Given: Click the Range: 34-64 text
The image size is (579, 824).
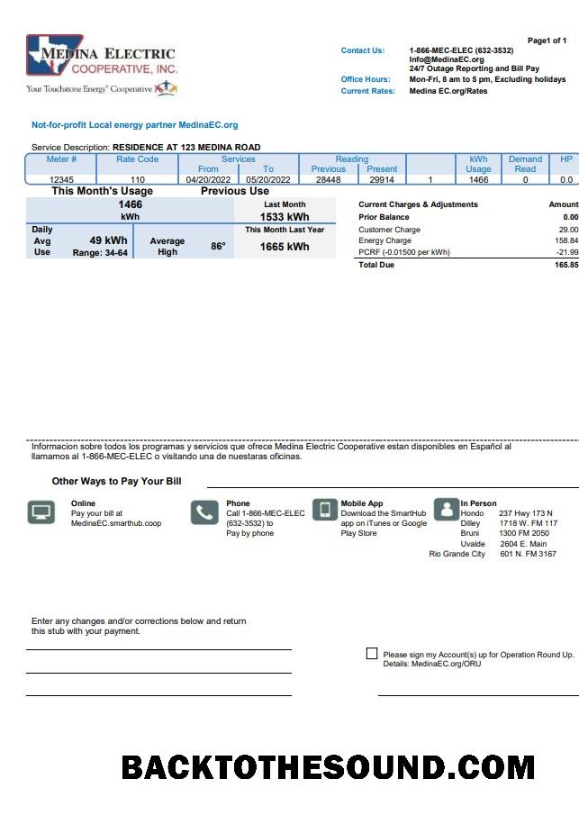Looking at the screenshot, I should click(100, 253).
